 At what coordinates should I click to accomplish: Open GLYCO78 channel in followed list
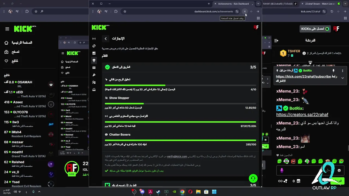point(29,114)
